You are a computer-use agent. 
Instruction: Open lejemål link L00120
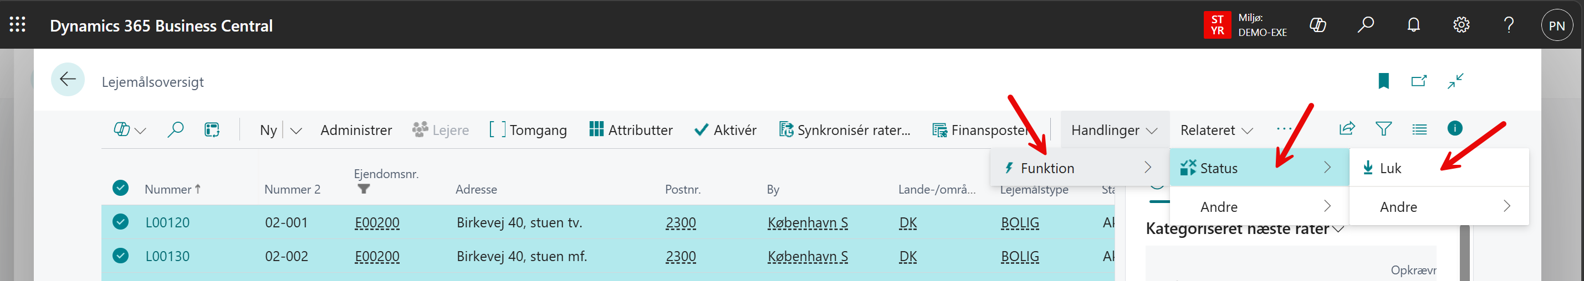pos(167,222)
